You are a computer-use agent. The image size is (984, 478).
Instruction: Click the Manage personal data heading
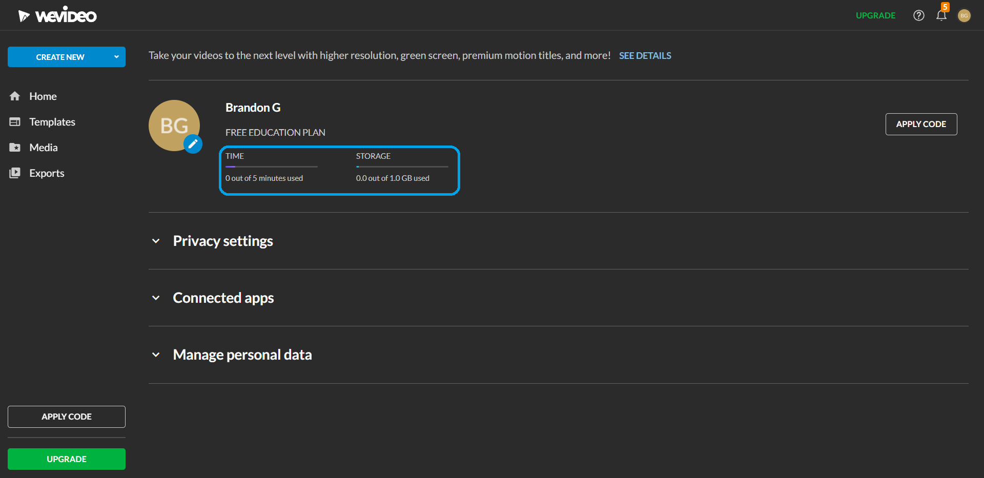pos(242,355)
